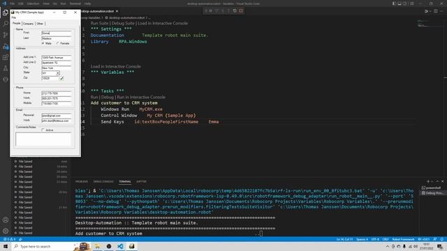Open the Jupyter panel tab
The height and width of the screenshot is (251, 447).
click(x=141, y=181)
